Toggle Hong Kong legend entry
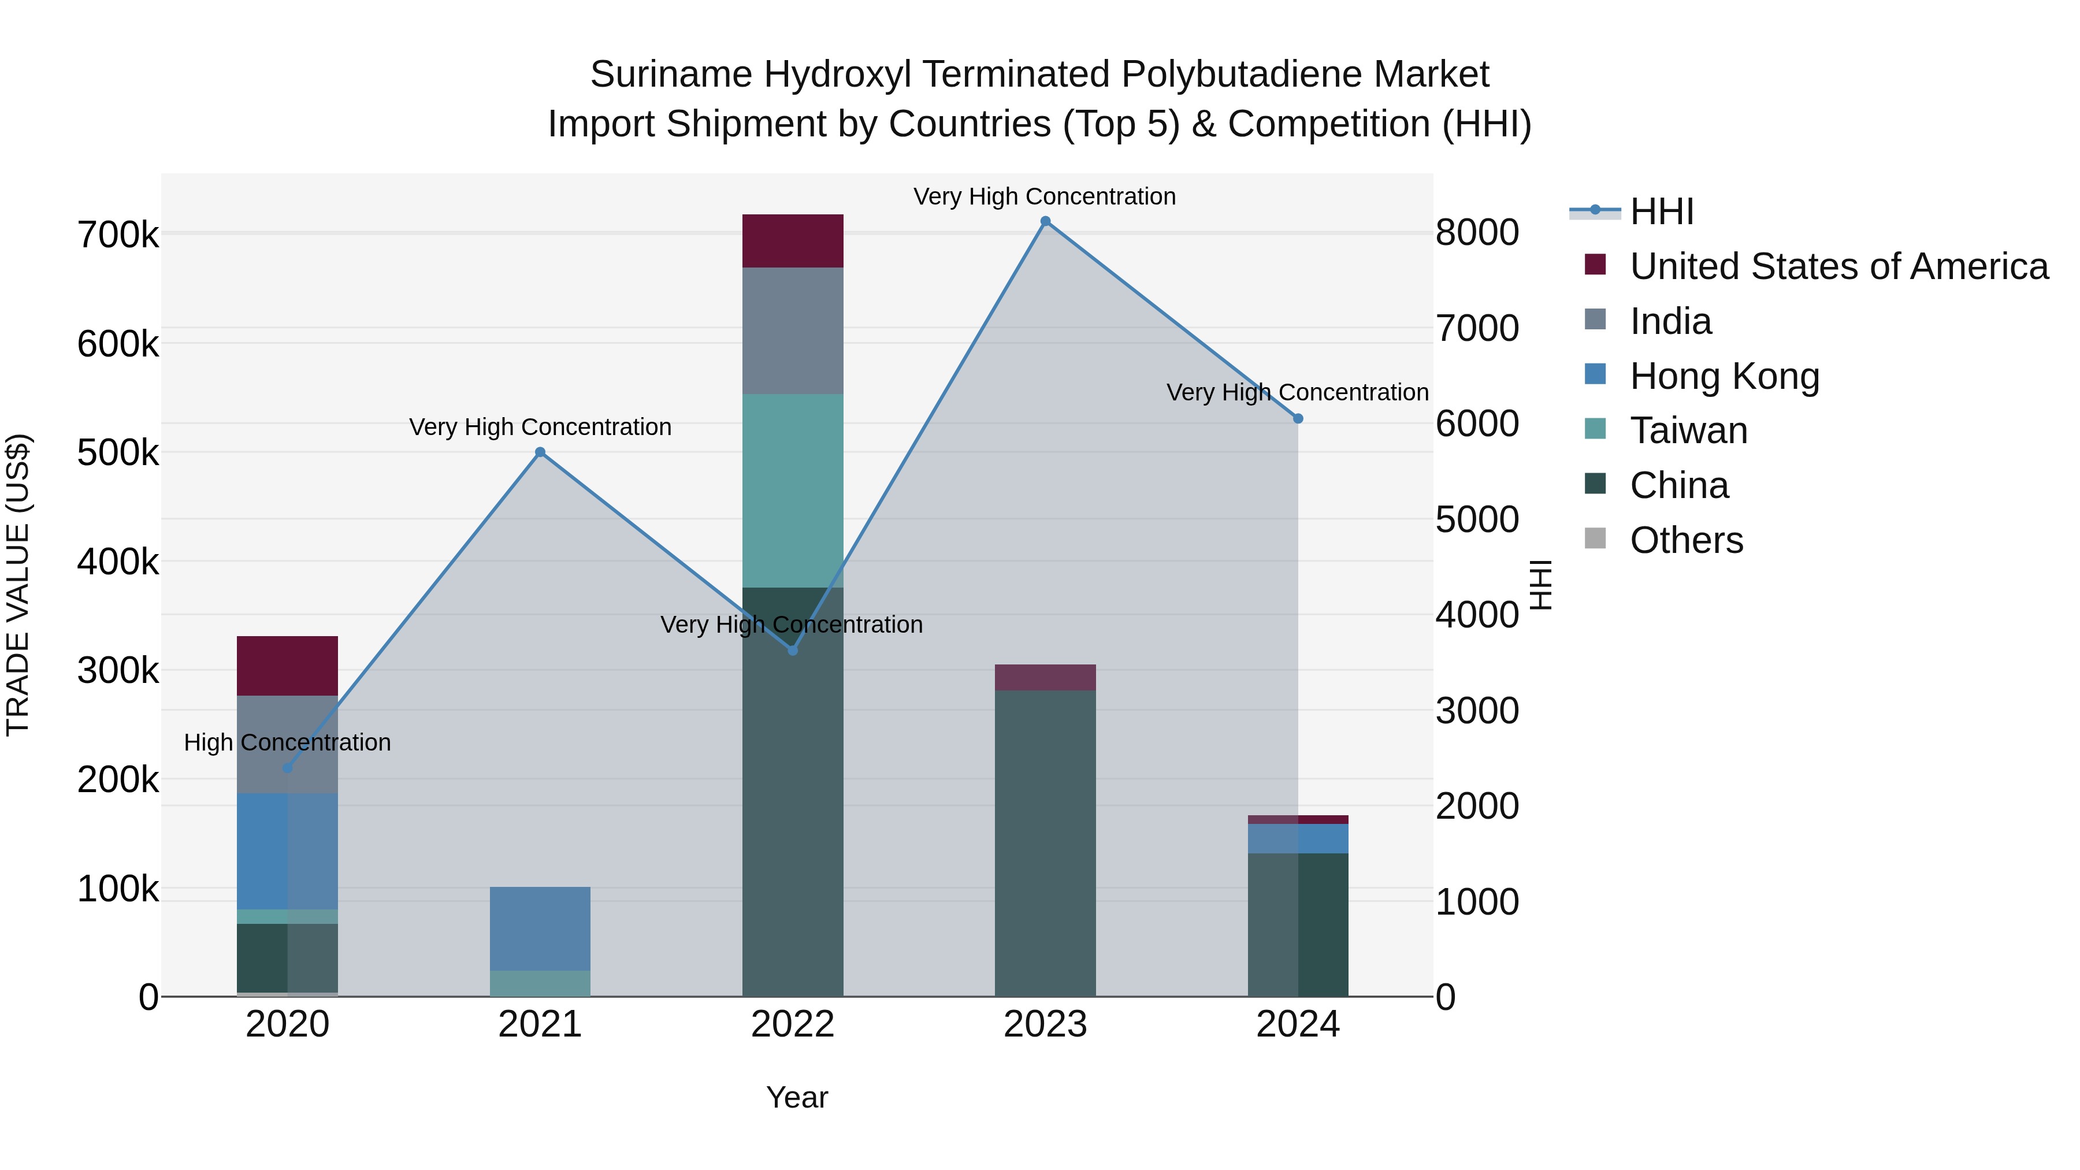2080x1170 pixels. [x=1702, y=376]
